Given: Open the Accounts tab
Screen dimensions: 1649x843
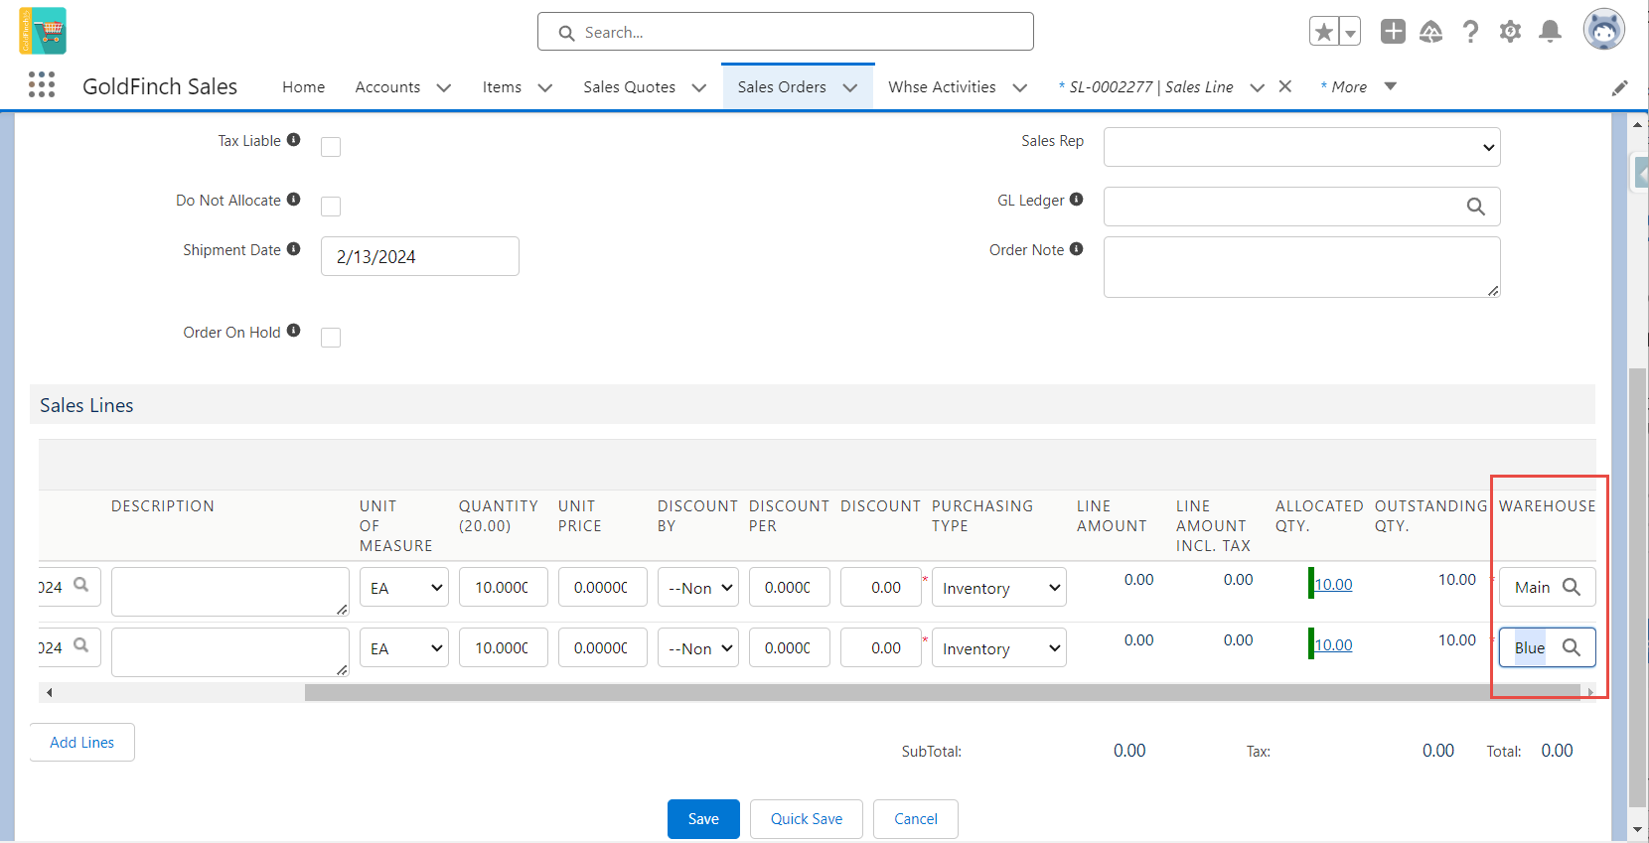Looking at the screenshot, I should pos(387,86).
